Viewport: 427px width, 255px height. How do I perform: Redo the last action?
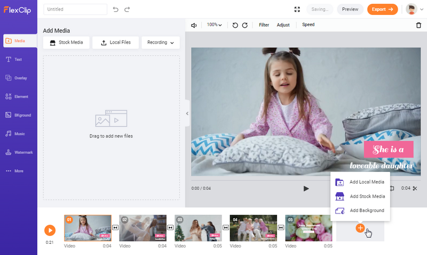(127, 9)
